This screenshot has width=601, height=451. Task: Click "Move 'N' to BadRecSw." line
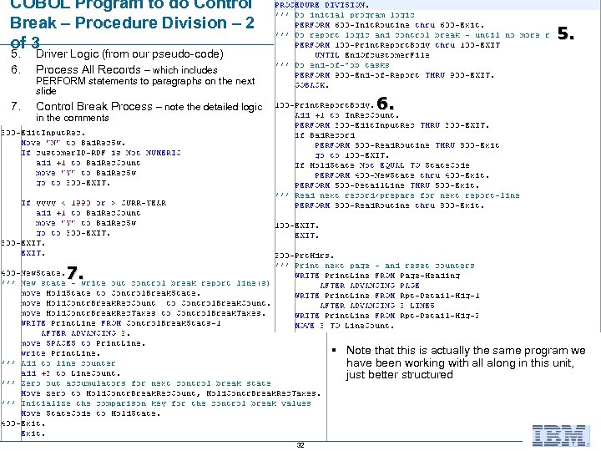click(x=73, y=143)
